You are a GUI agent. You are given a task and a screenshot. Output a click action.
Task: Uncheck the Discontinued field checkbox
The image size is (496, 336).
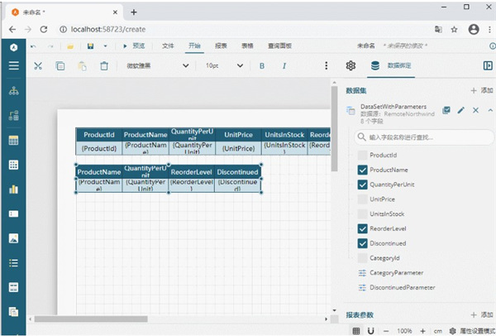click(x=362, y=243)
